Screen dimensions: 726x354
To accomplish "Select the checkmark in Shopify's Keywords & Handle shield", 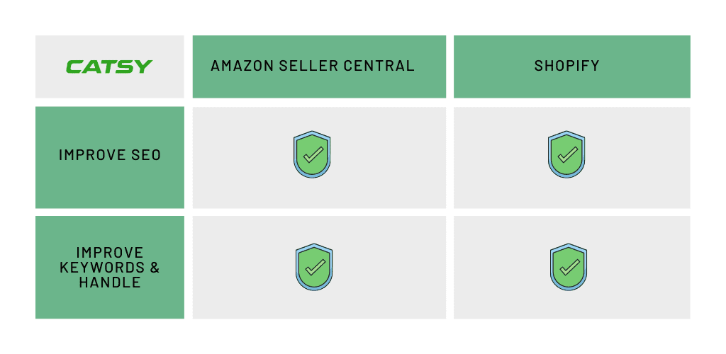I will pyautogui.click(x=569, y=267).
